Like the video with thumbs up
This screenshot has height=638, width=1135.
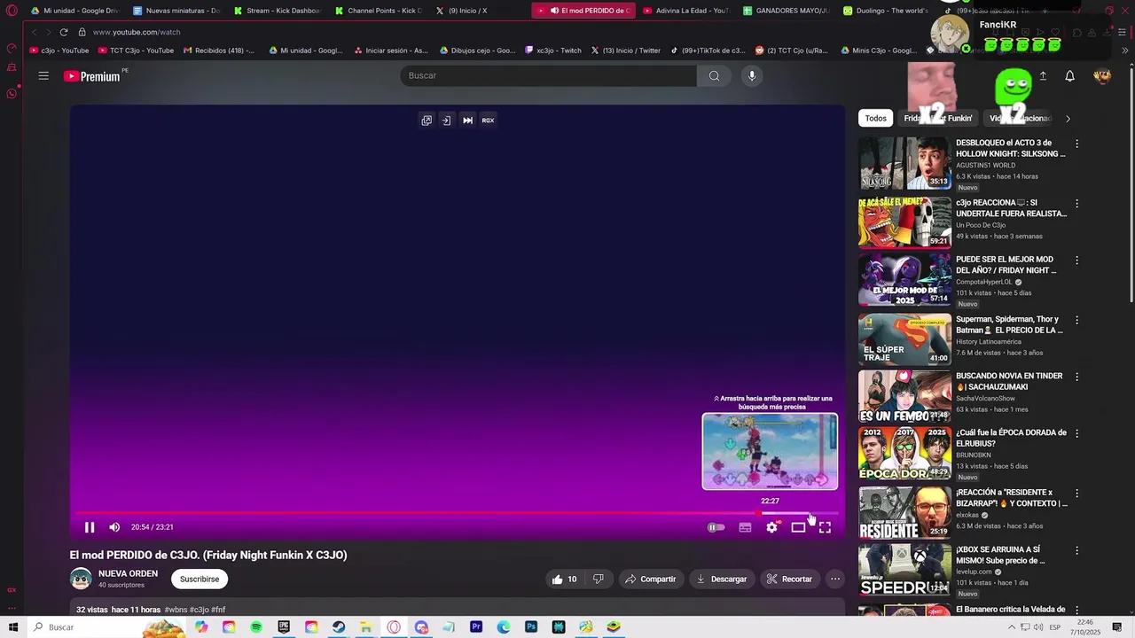tap(564, 580)
